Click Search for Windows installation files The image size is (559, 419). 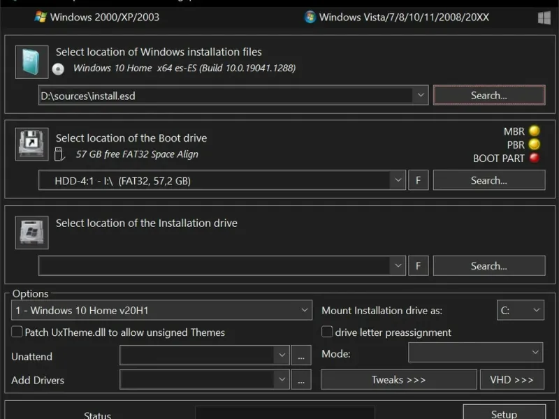pyautogui.click(x=489, y=95)
